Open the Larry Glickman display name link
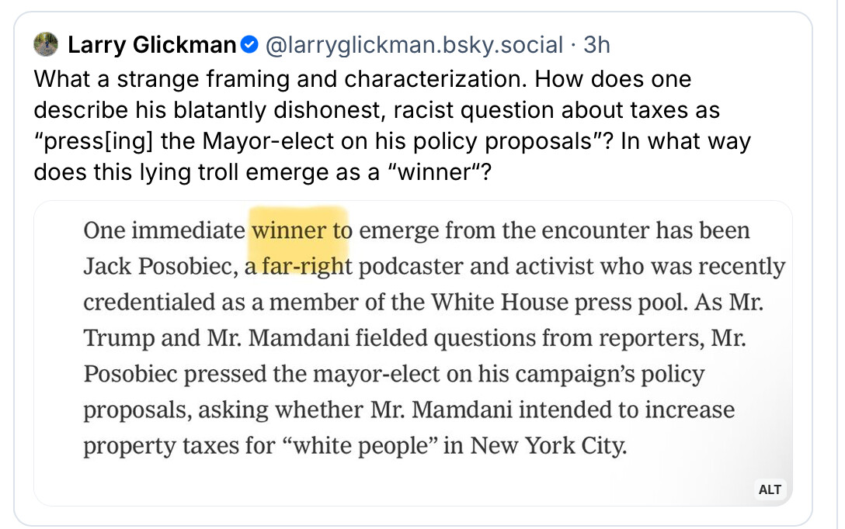 (151, 45)
